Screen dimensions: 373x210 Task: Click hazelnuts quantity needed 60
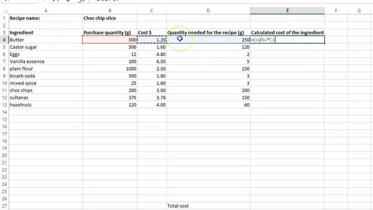pos(208,105)
